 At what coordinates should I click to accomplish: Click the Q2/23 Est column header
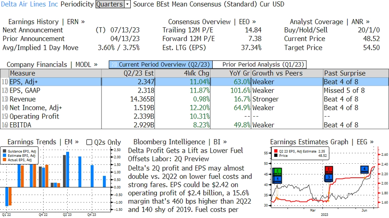coord(128,73)
